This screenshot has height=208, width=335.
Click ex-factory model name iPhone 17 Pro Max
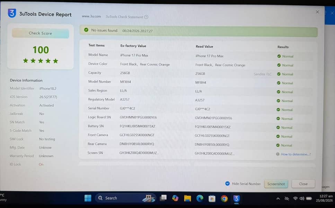pyautogui.click(x=134, y=55)
